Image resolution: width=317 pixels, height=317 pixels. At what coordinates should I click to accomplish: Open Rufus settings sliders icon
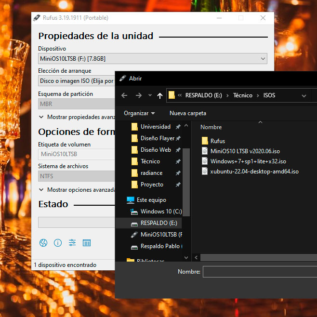pyautogui.click(x=72, y=243)
